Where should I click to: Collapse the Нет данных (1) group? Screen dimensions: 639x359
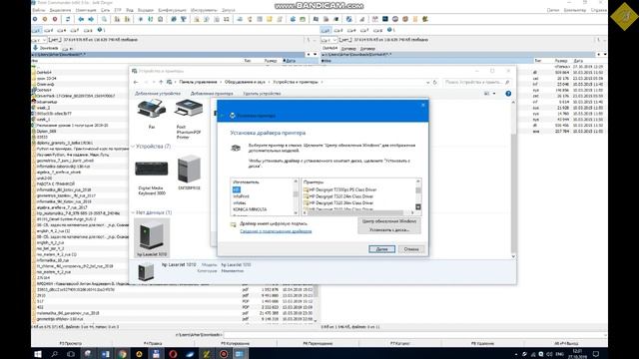tap(133, 212)
